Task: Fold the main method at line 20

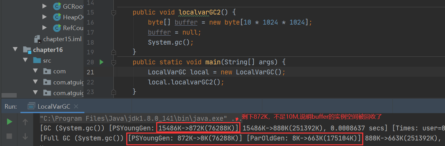Action: pyautogui.click(x=113, y=62)
